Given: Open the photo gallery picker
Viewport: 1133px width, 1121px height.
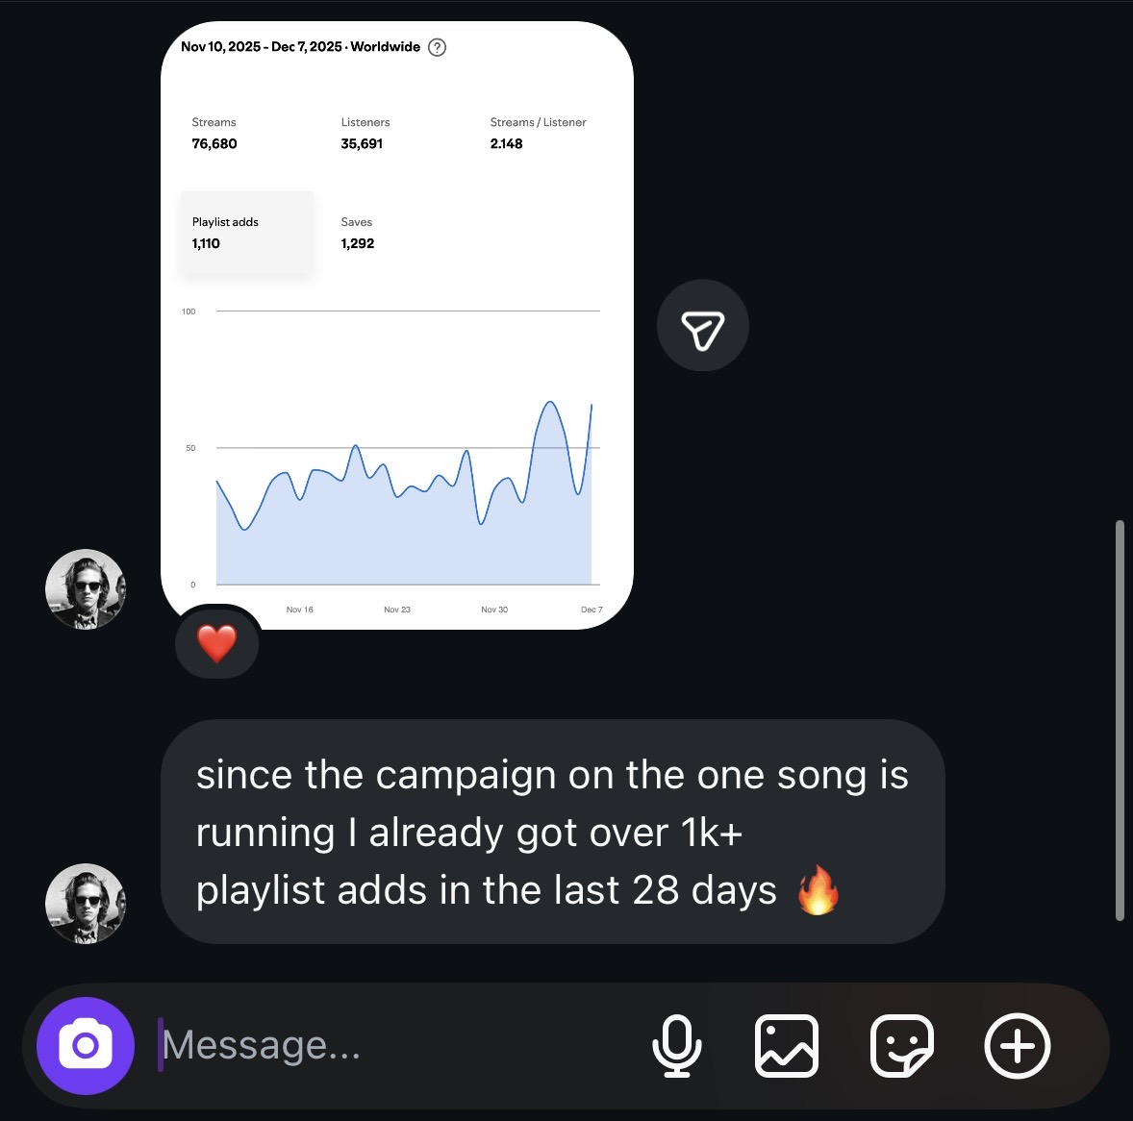Looking at the screenshot, I should tap(786, 1046).
